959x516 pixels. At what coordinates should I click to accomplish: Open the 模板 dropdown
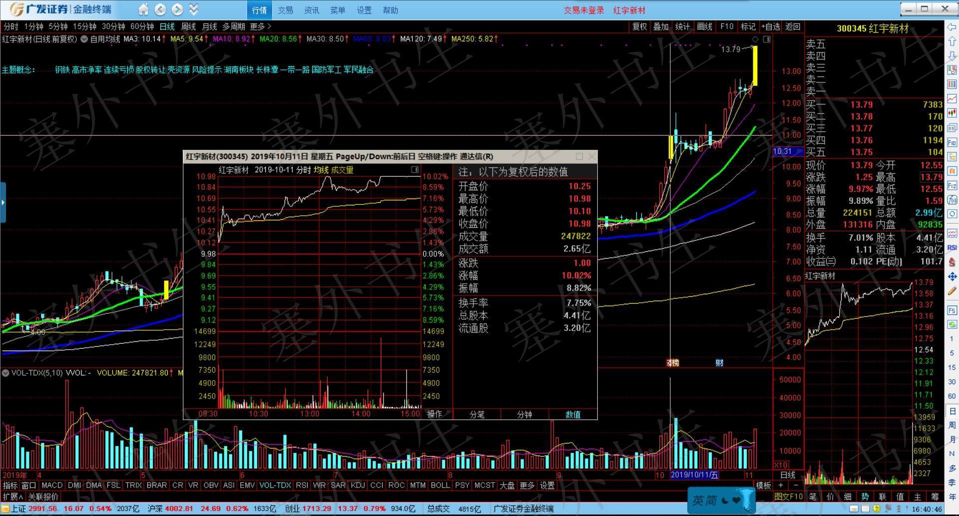(x=763, y=485)
